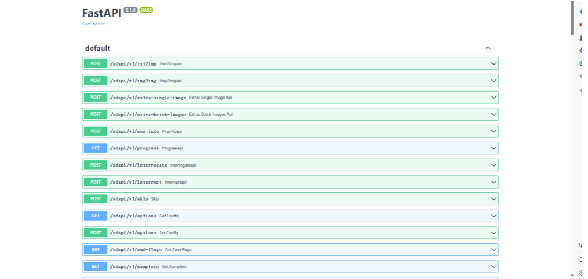The width and height of the screenshot is (588, 279).
Task: Collapse the default section with its chevron
Action: [x=488, y=48]
